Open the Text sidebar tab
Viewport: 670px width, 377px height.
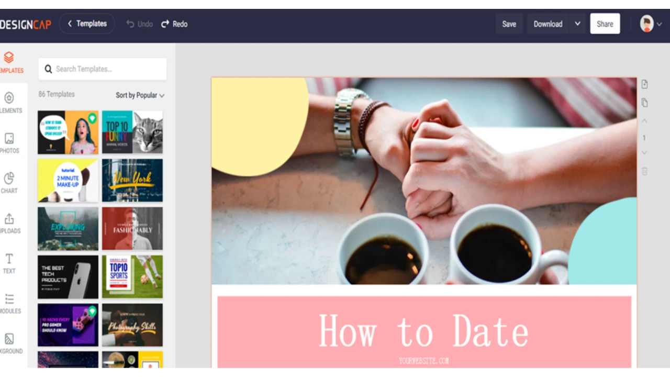click(9, 263)
